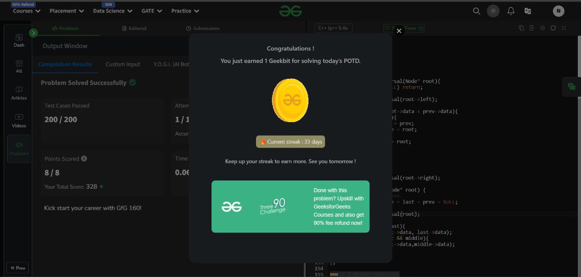Switch to the Problem tab
Viewport: 581px width, 277px height.
pos(65,29)
